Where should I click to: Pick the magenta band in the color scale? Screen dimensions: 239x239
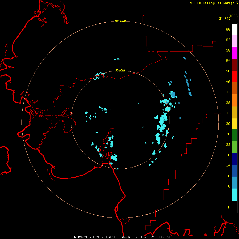coord(234,53)
